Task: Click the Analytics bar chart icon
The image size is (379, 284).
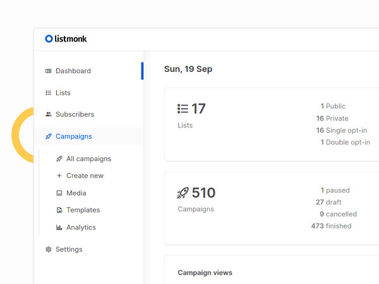Action: (x=59, y=227)
